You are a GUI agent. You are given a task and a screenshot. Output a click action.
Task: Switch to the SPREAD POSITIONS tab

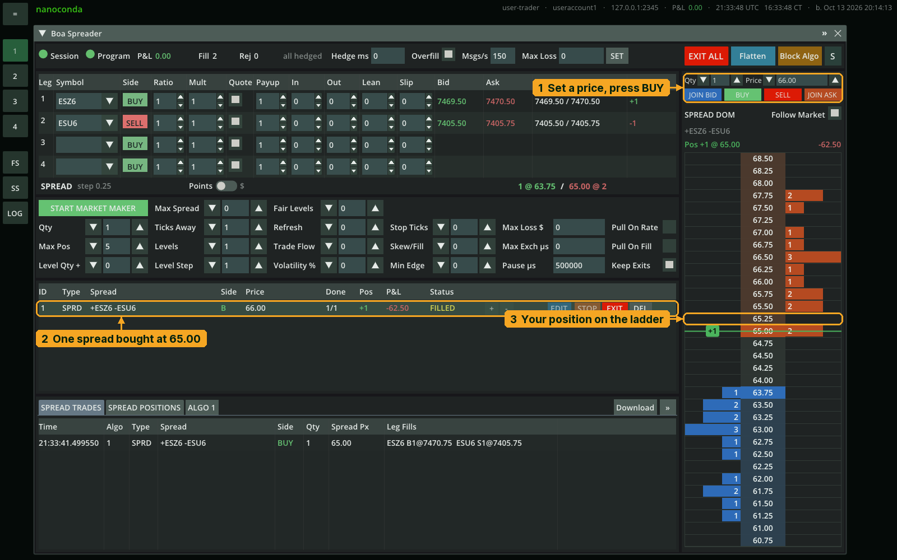[145, 408]
